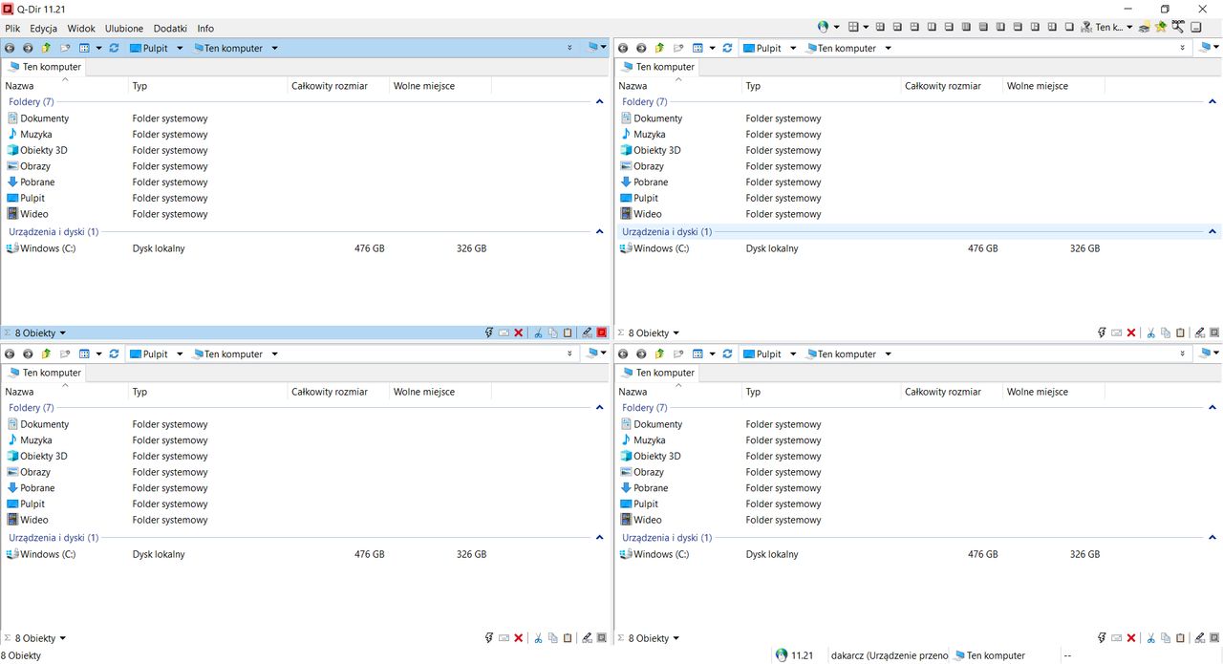Screen dimensions: 1223x664
Task: Click forward arrow in bottom-right pane
Action: pyautogui.click(x=641, y=353)
